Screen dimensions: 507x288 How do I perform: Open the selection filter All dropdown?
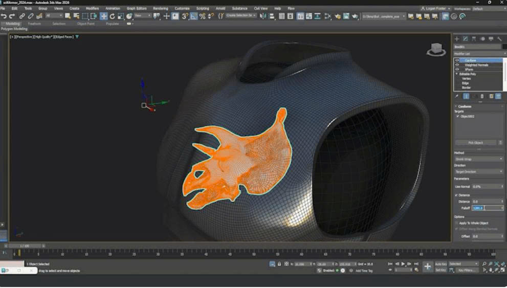pos(54,15)
